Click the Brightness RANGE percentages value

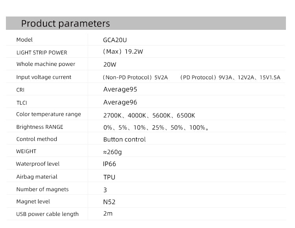pos(156,128)
